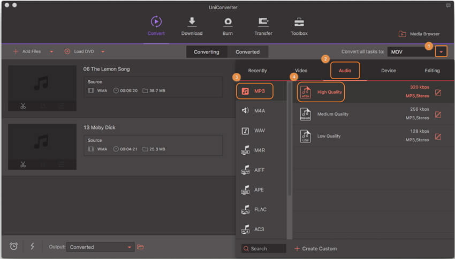Choose the M4A format icon
This screenshot has width=455, height=259.
[245, 110]
